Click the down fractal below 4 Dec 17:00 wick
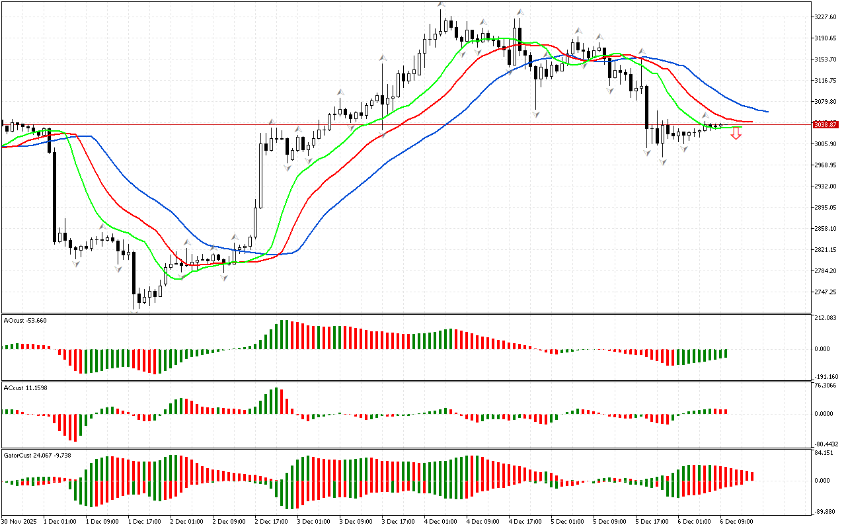This screenshot has height=529, width=846. pos(535,114)
